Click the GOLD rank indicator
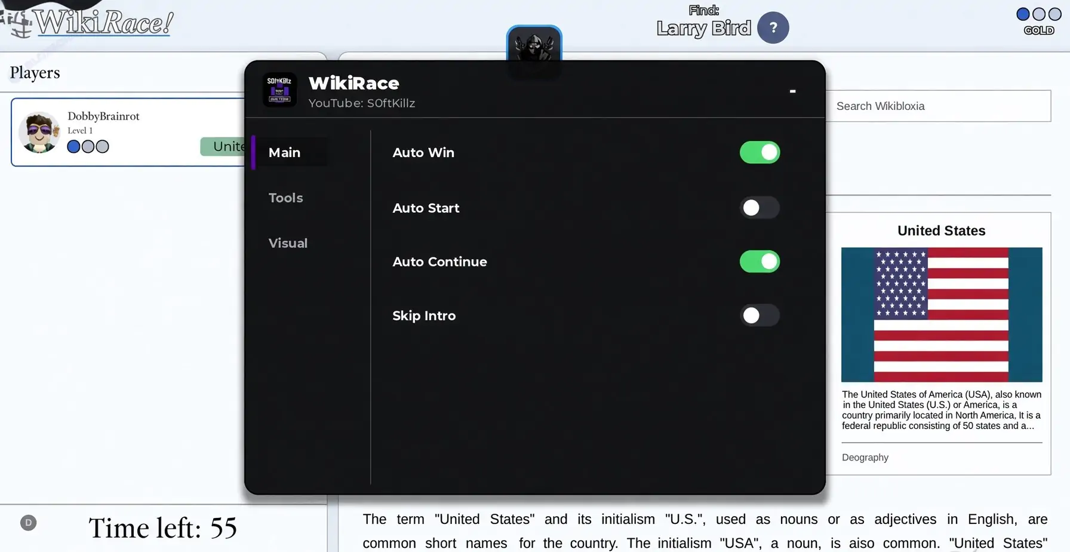The height and width of the screenshot is (552, 1070). tap(1039, 22)
